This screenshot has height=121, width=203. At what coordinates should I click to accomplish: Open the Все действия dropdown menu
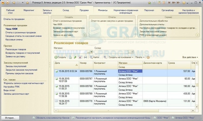click(190, 57)
